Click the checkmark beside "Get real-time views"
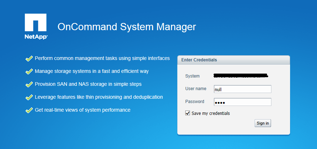Image resolution: width=317 pixels, height=149 pixels. tap(29, 110)
